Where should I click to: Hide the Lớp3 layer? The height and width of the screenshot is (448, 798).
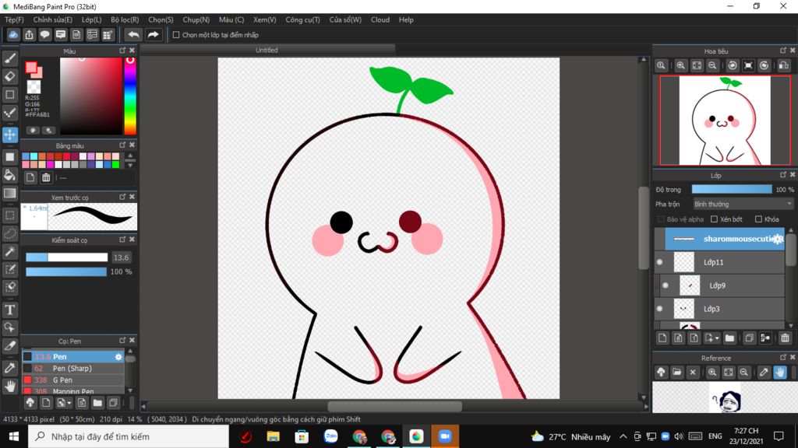(x=659, y=309)
